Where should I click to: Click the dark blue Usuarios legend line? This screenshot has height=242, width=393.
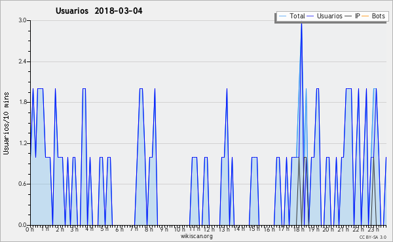(310, 16)
